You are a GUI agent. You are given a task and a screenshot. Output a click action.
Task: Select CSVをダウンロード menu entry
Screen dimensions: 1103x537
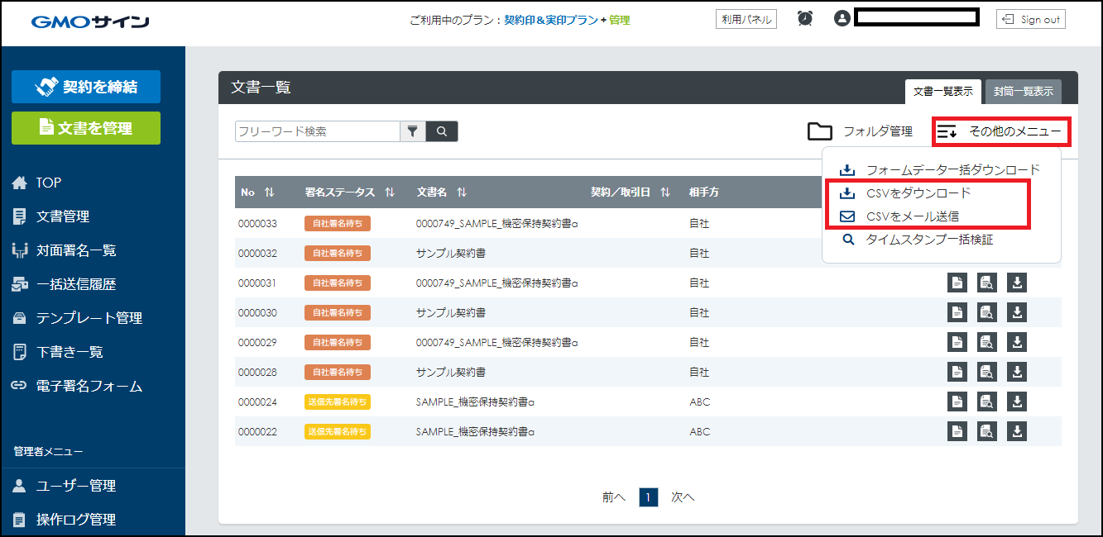click(906, 193)
